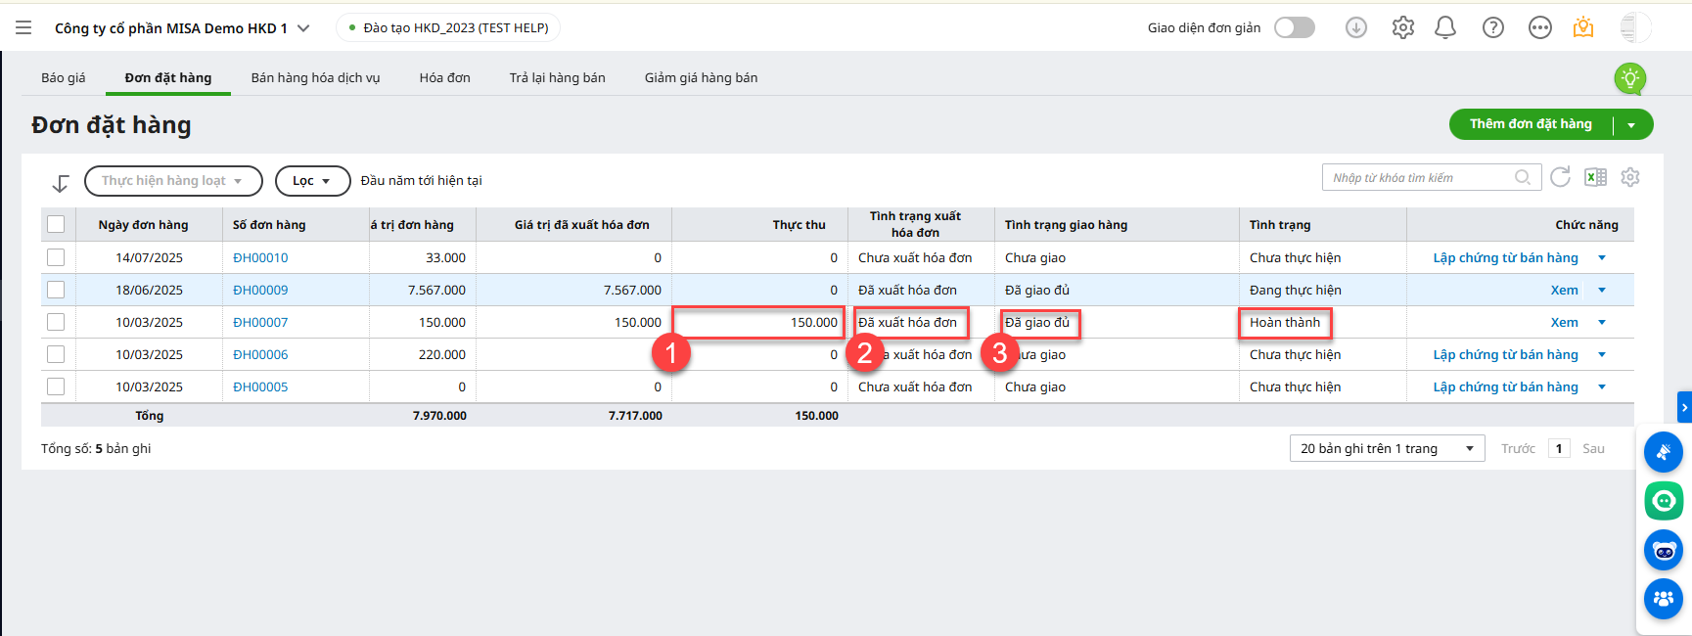The width and height of the screenshot is (1692, 636).
Task: Expand the Thêm đơn đặt hàng arrow
Action: (x=1631, y=125)
